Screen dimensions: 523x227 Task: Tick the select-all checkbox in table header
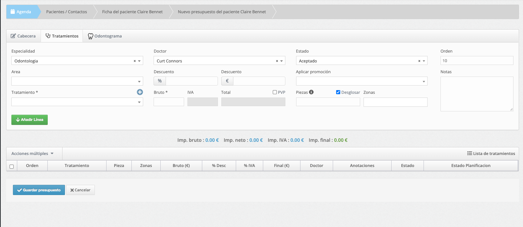pyautogui.click(x=12, y=166)
